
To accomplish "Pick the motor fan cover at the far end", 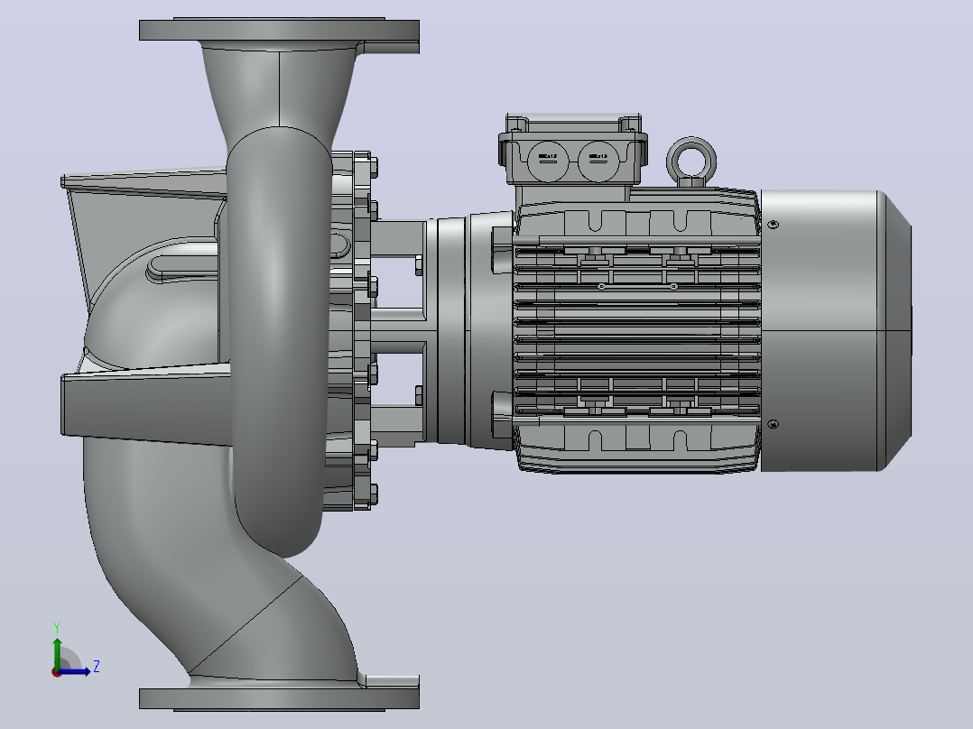I will point(835,331).
